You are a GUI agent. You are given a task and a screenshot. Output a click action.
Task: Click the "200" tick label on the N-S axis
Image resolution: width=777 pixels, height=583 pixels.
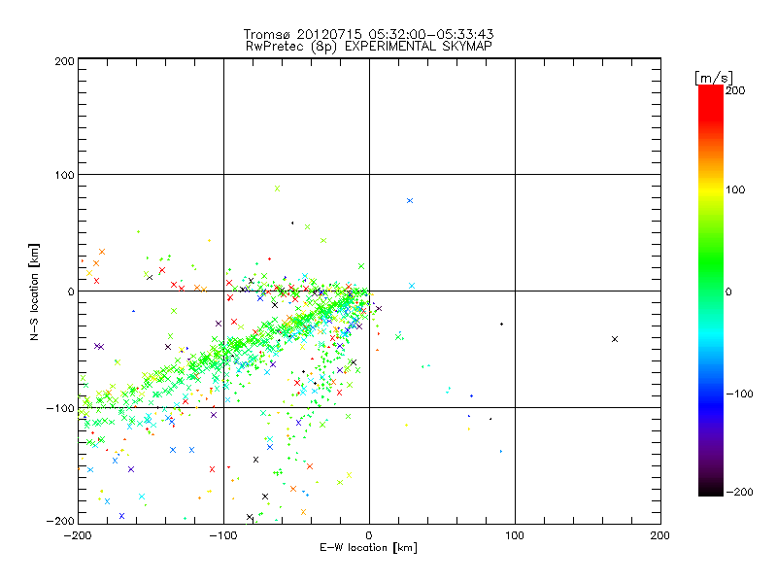coord(64,61)
